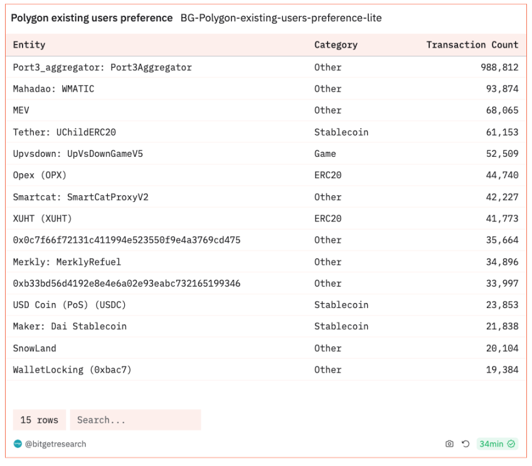
Task: Click the refresh query icon
Action: click(x=465, y=444)
